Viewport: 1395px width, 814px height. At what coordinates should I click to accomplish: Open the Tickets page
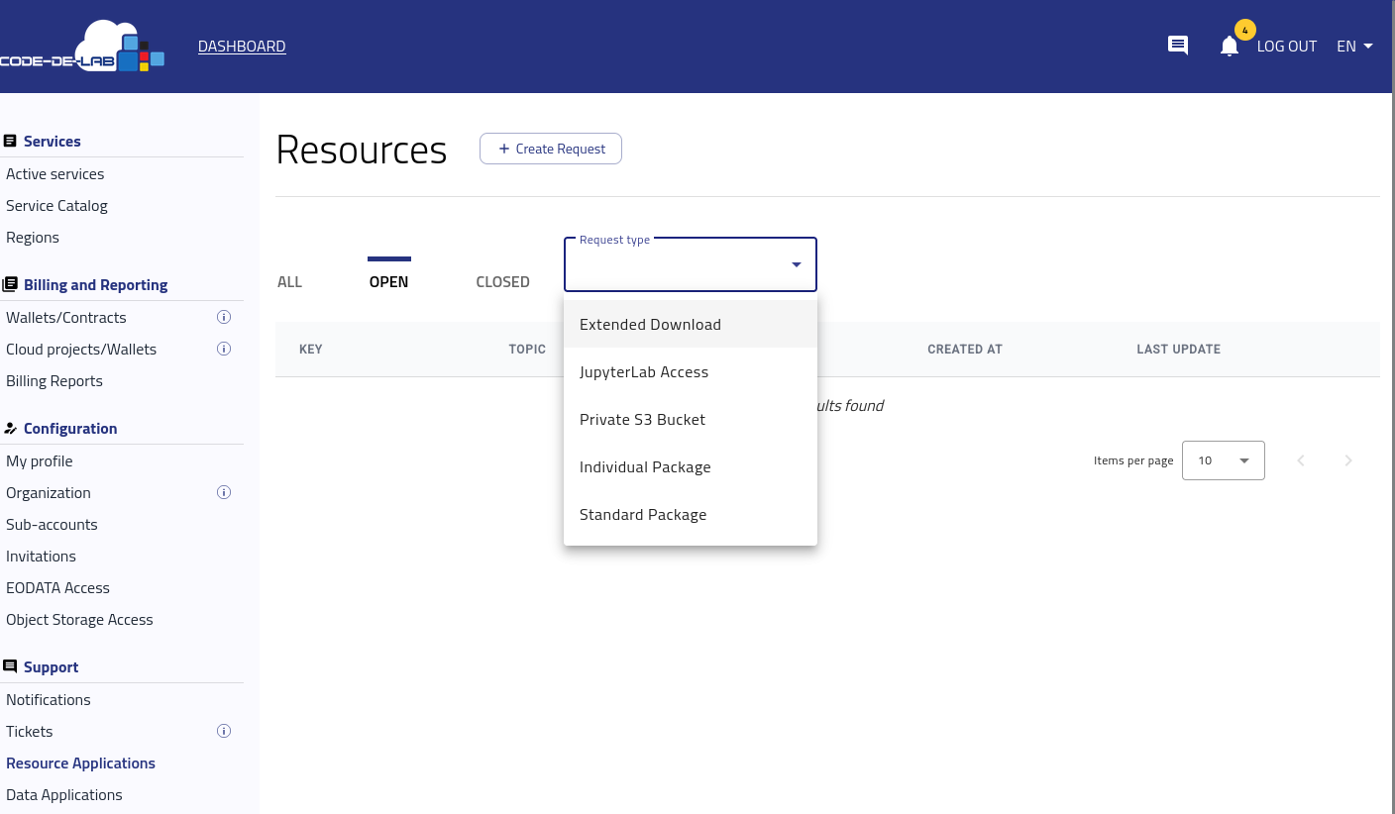[30, 732]
